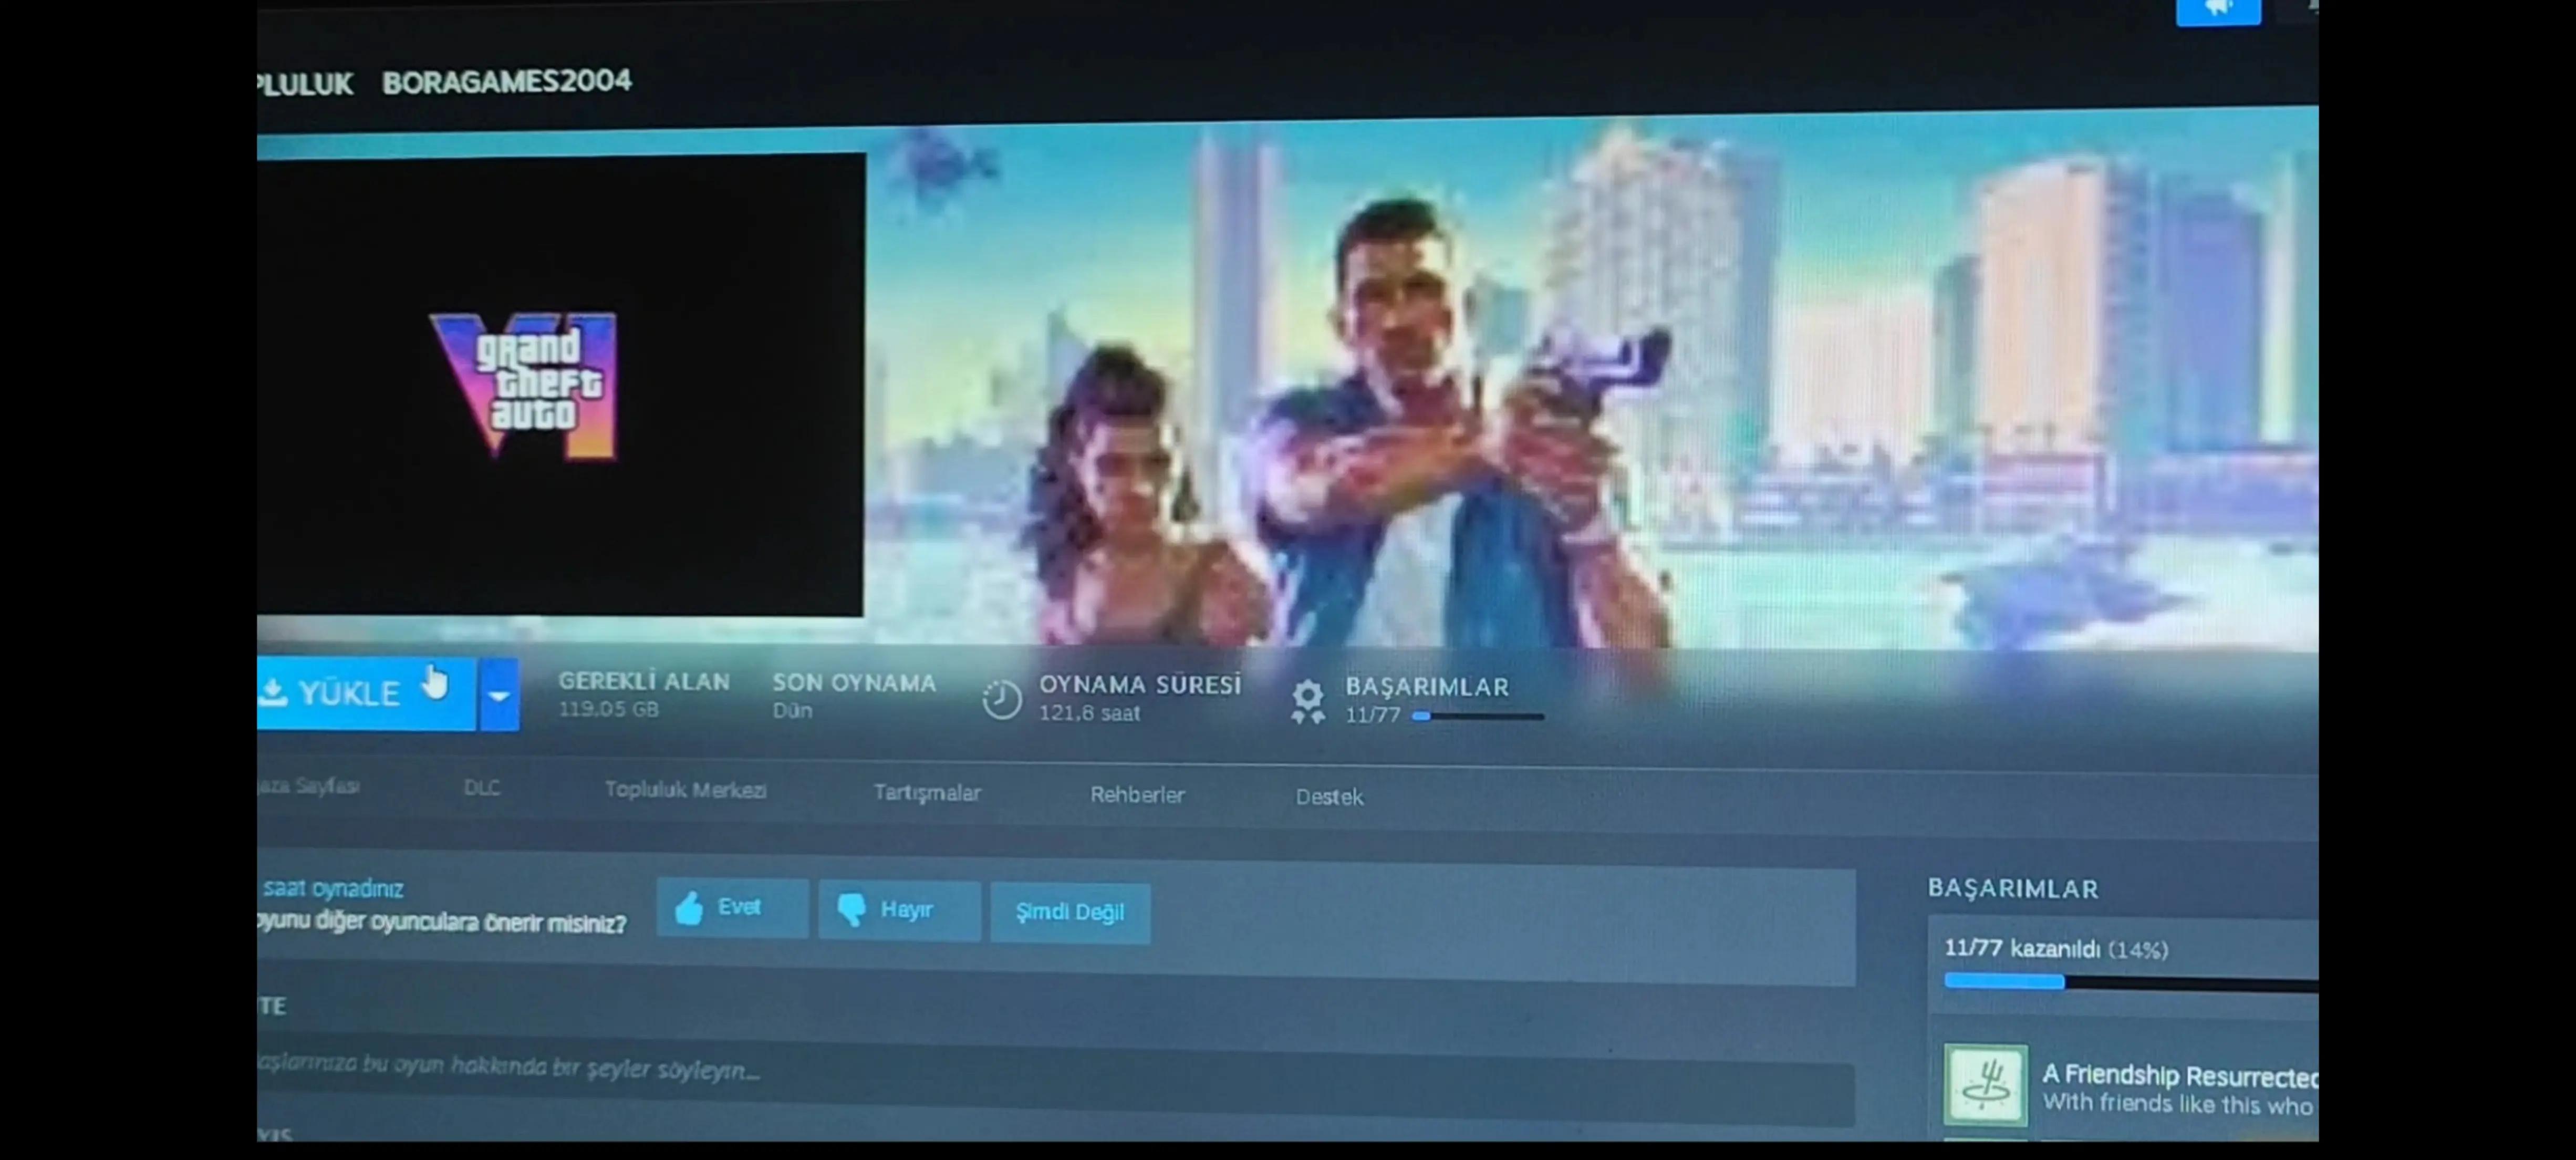The image size is (2576, 1160).
Task: Recommend the game with the Evet button
Action: click(733, 908)
